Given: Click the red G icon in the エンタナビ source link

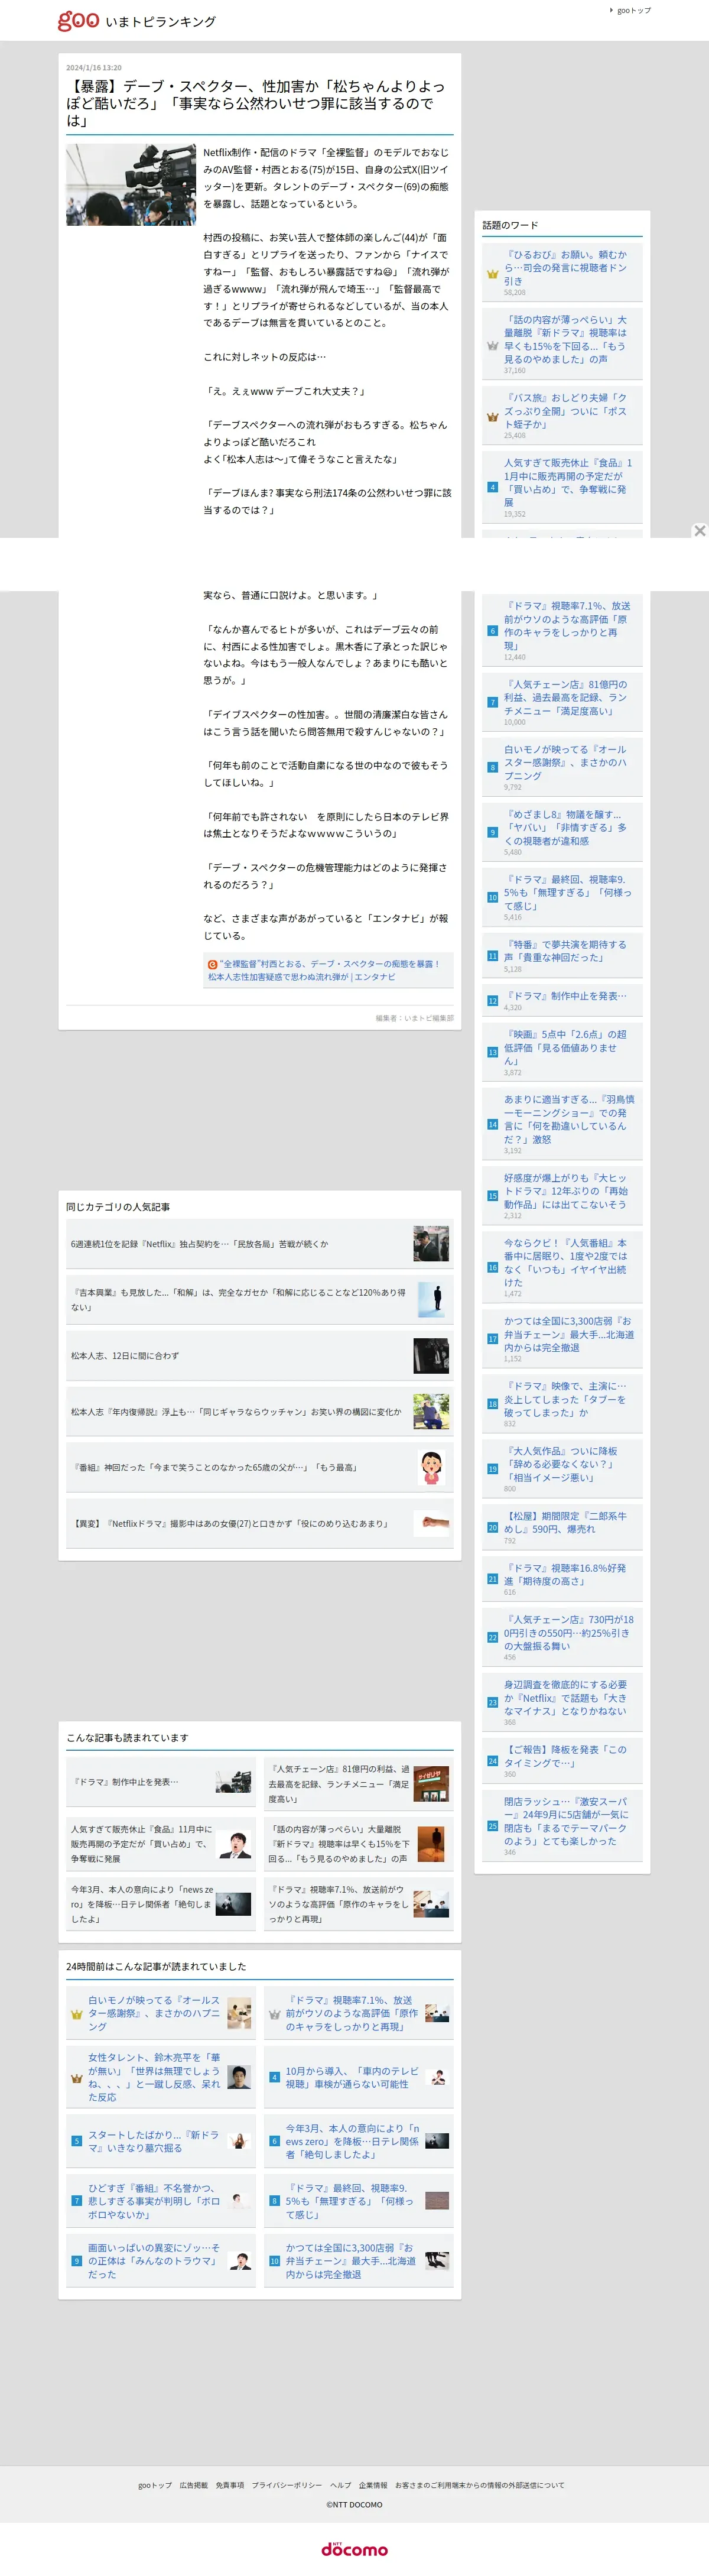Looking at the screenshot, I should click(x=212, y=964).
